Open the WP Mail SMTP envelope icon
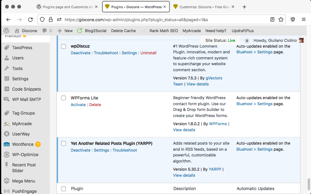This screenshot has width=311, height=194. coord(7,99)
